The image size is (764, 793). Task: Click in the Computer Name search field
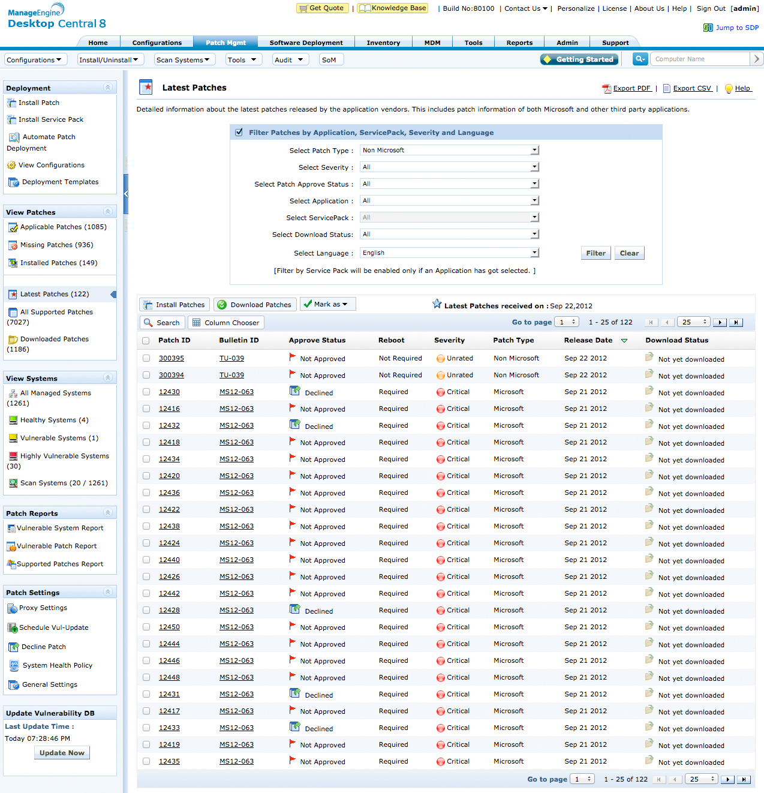700,59
